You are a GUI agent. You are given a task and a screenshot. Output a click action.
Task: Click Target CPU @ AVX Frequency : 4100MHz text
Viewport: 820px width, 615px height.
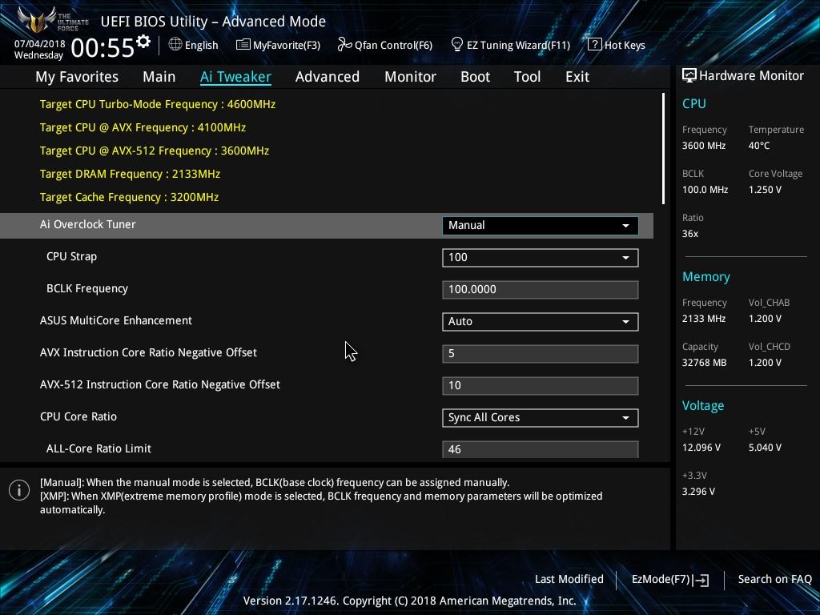tap(143, 127)
